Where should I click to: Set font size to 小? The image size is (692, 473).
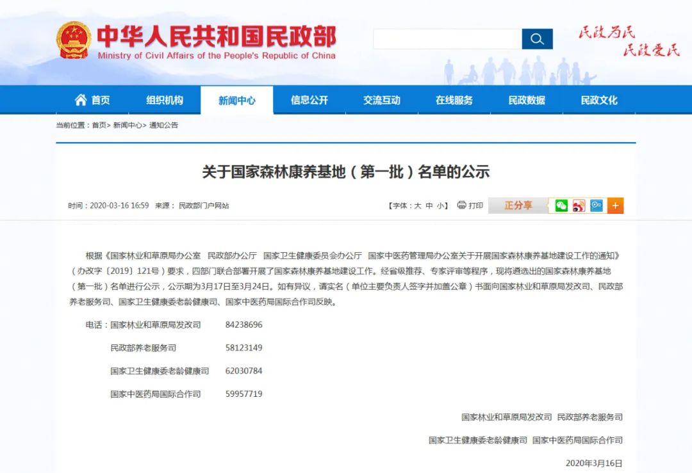click(440, 205)
